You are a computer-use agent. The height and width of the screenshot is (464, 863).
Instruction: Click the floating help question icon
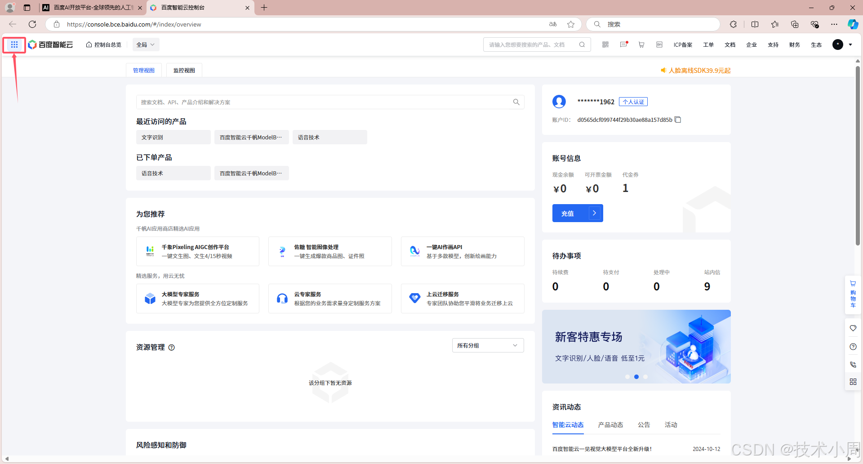(x=853, y=347)
